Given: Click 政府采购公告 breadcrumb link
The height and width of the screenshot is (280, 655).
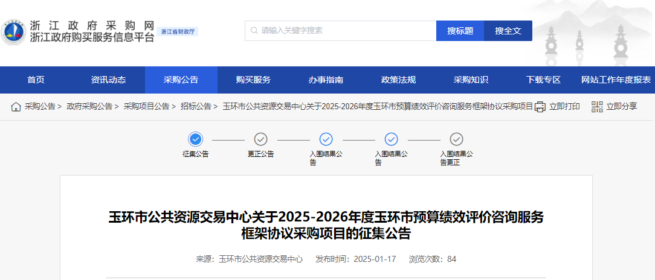Looking at the screenshot, I should point(89,107).
